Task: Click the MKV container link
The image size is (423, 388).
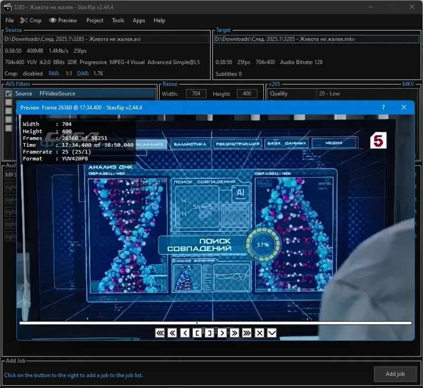Action: pos(408,84)
